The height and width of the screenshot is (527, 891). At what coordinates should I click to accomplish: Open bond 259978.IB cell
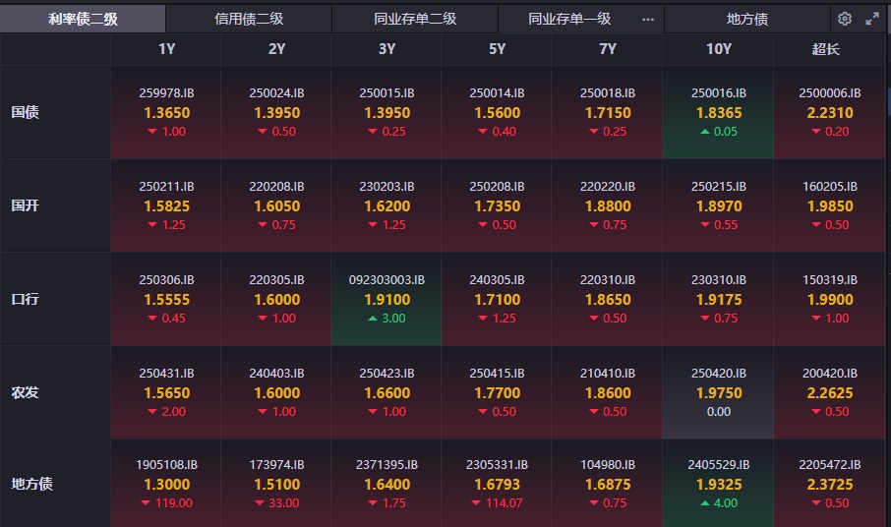(x=166, y=112)
